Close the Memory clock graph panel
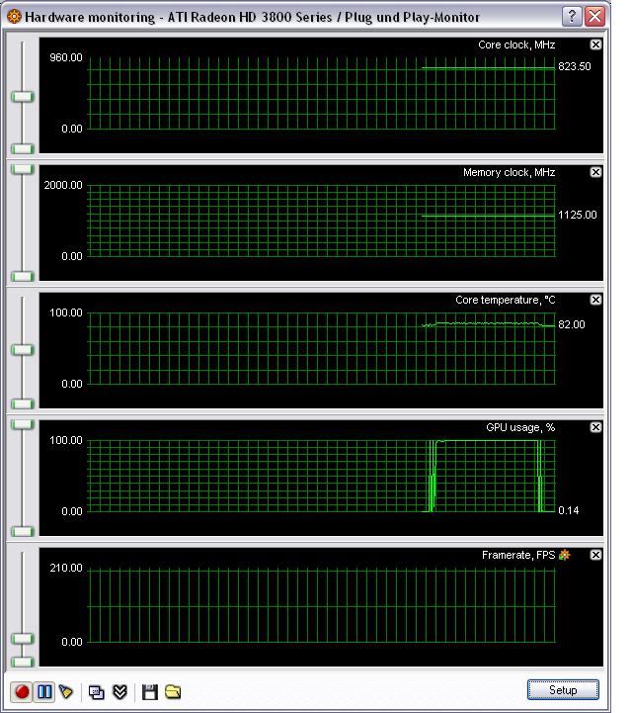 click(595, 172)
